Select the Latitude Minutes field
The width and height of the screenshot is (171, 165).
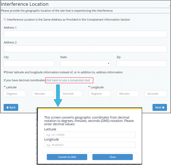[x=43, y=94]
